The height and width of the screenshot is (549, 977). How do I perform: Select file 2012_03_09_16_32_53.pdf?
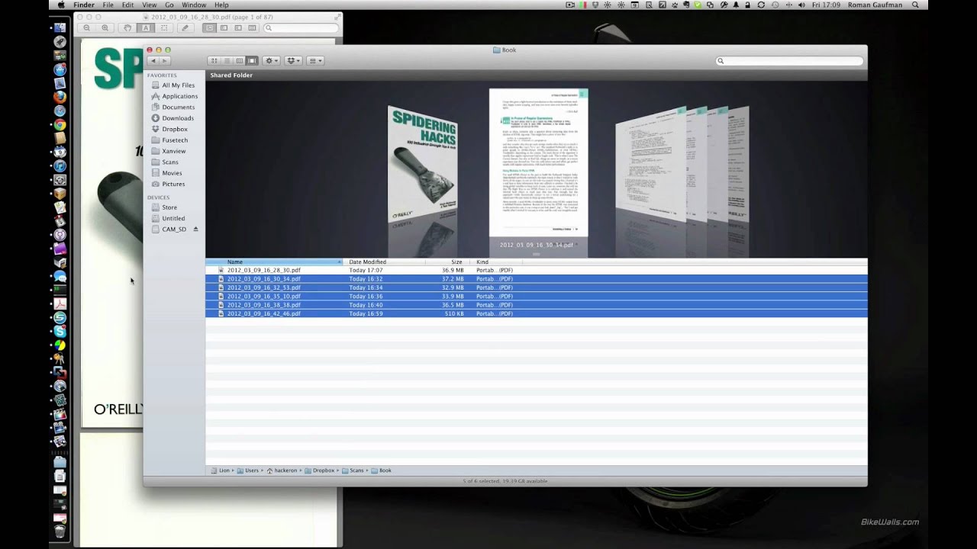pos(536,287)
